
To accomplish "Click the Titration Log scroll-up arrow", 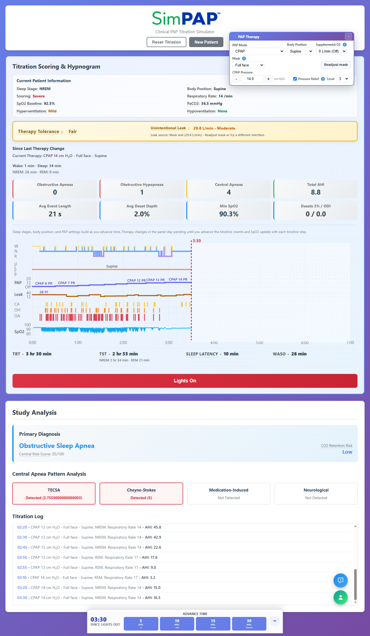I will [x=355, y=526].
